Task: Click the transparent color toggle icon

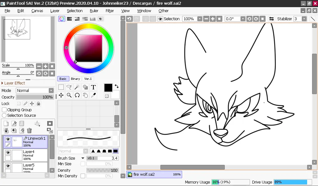Action: pyautogui.click(x=107, y=96)
